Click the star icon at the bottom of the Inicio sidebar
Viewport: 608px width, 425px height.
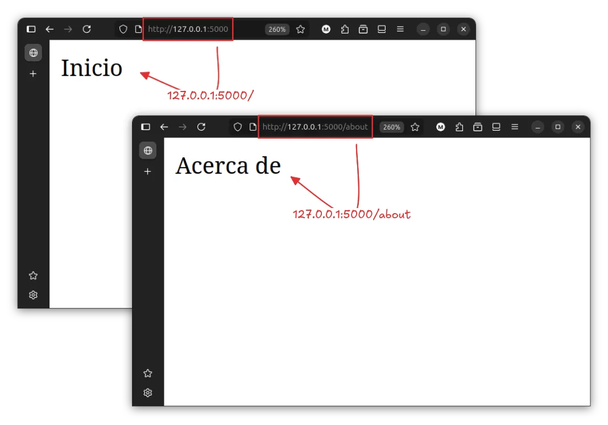pyautogui.click(x=33, y=276)
